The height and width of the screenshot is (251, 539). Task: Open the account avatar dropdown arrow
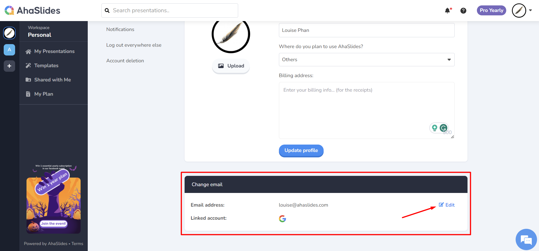click(x=530, y=10)
